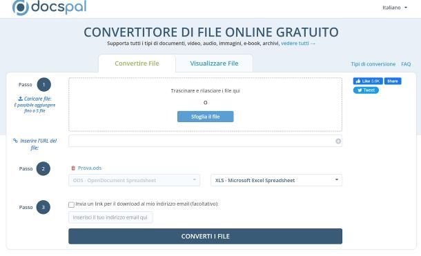Click the Passo 3 step circle
The height and width of the screenshot is (256, 421).
point(43,207)
